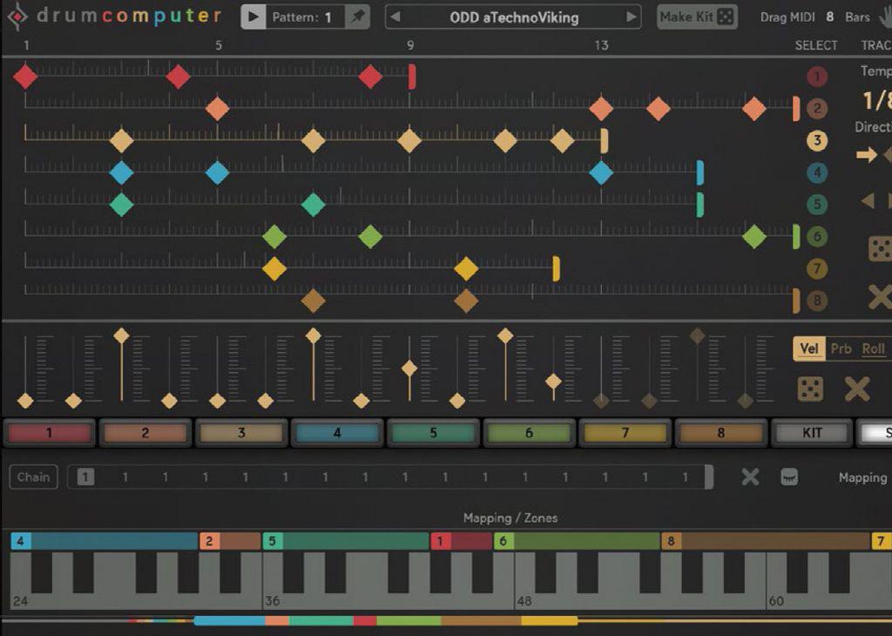
Task: Click the Drag MIDI label
Action: pyautogui.click(x=787, y=17)
